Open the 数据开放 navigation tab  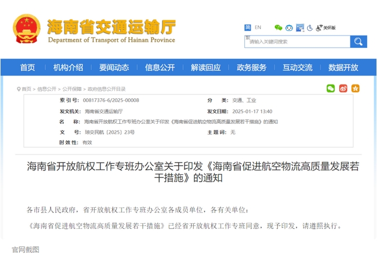pos(343,67)
